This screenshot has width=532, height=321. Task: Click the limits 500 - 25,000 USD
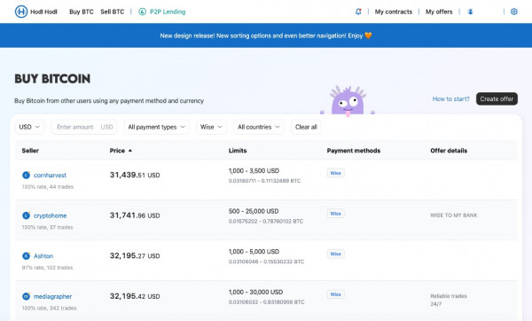pos(254,211)
